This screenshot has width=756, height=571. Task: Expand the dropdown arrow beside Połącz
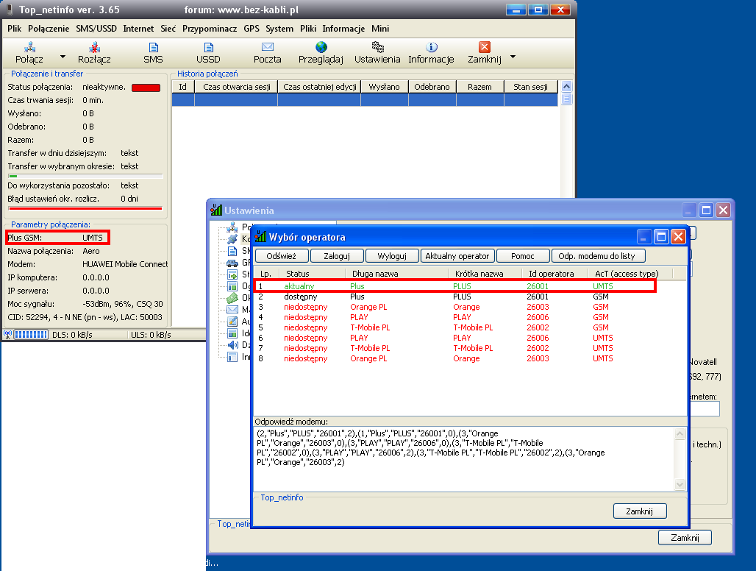pyautogui.click(x=63, y=57)
